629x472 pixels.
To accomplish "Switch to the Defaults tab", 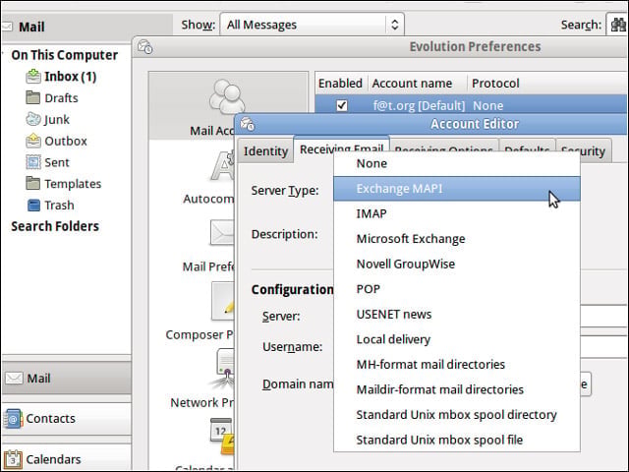I will pos(527,147).
